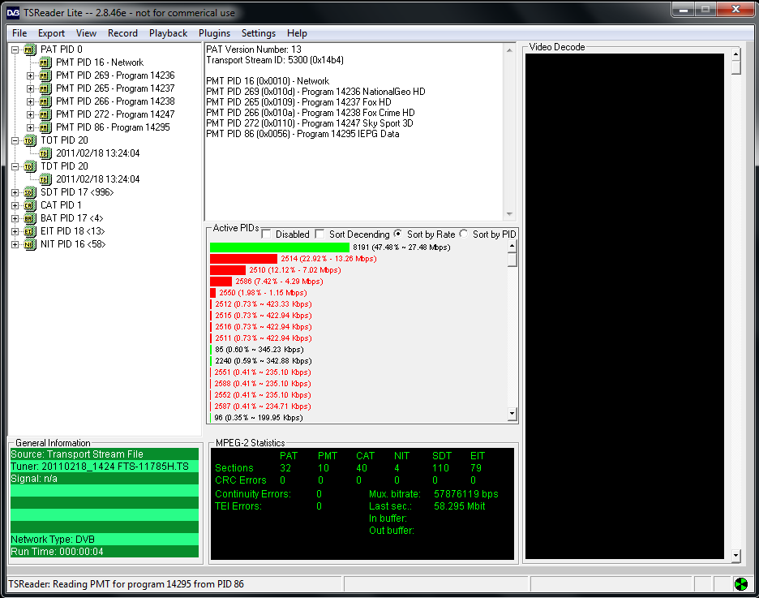Click the Video Decode scrollbar up arrow
The width and height of the screenshot is (759, 598).
735,54
